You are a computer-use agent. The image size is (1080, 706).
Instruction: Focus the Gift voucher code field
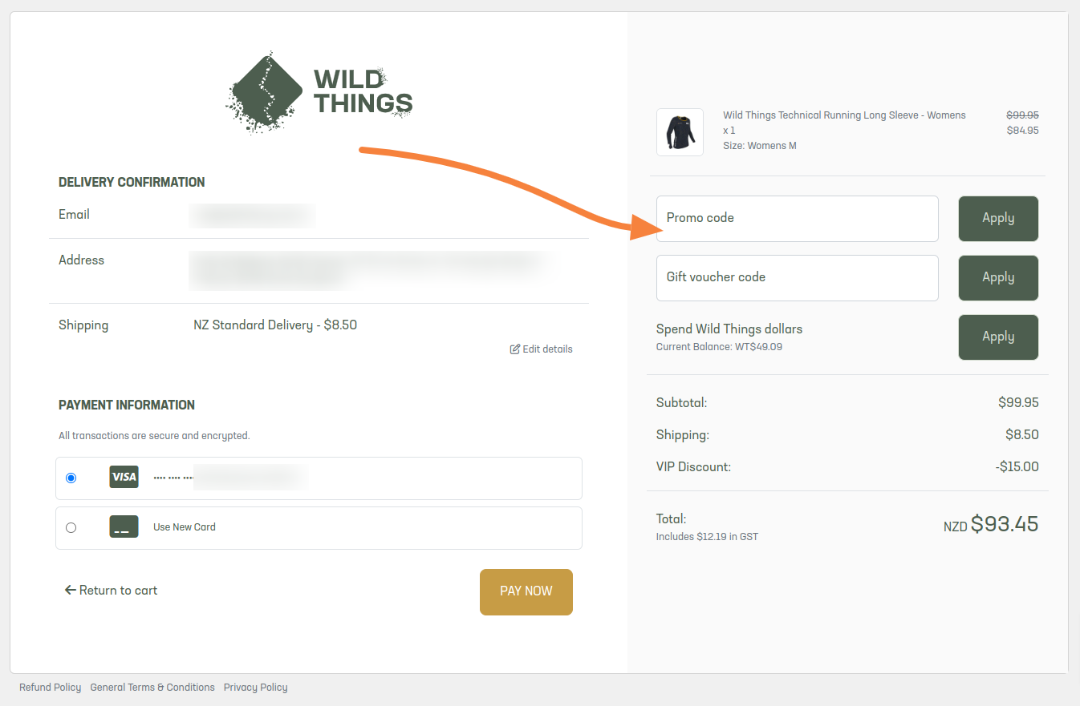(x=797, y=278)
